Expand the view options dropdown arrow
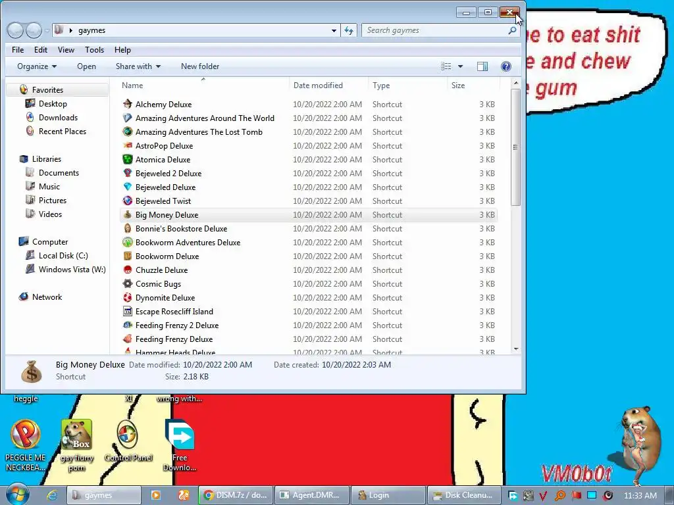The image size is (674, 505). pos(460,66)
